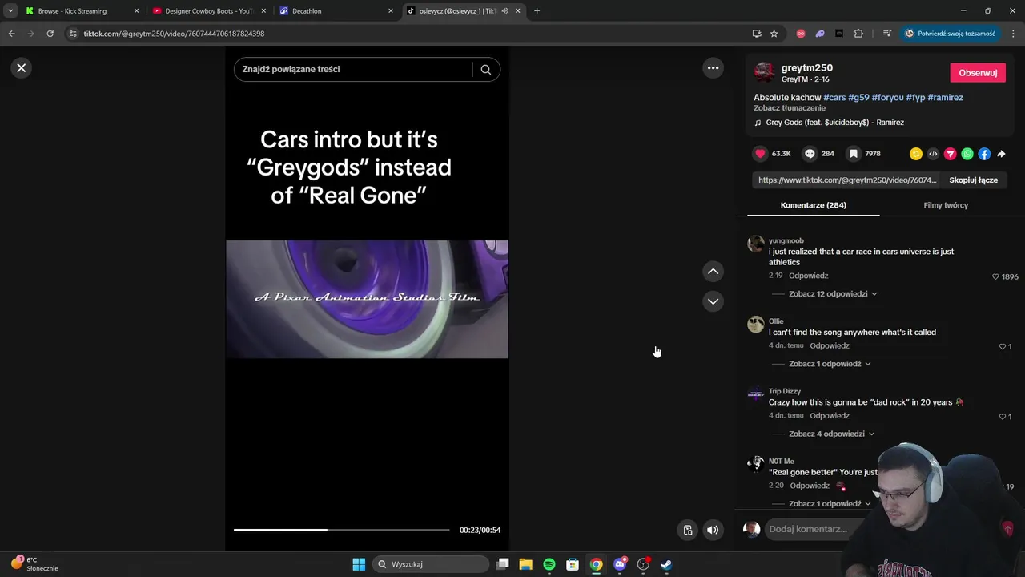Open greytm250 profile avatar

click(x=764, y=73)
